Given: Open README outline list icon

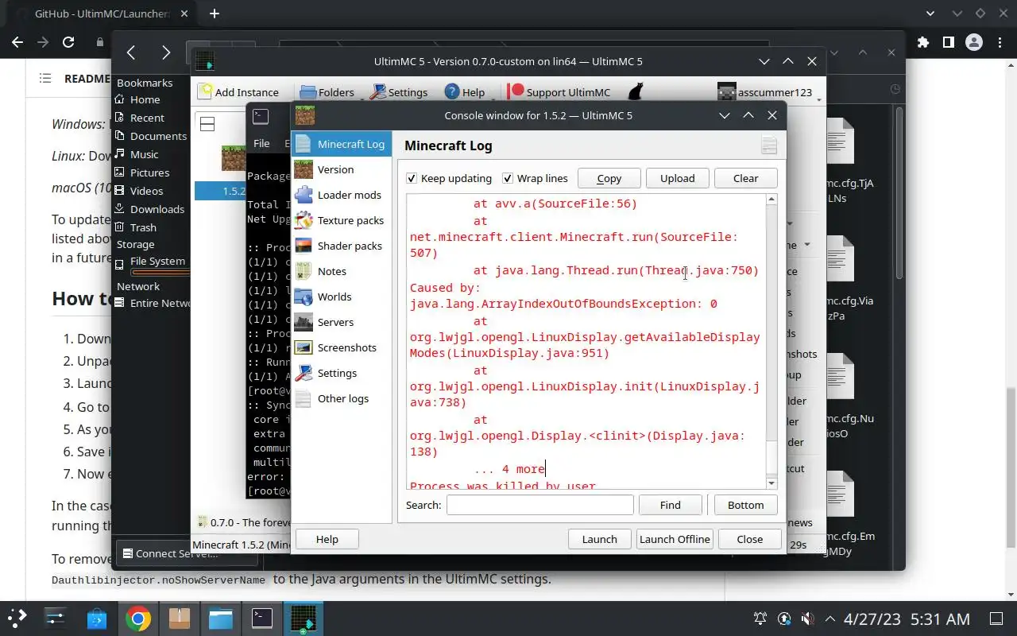Looking at the screenshot, I should pyautogui.click(x=45, y=78).
